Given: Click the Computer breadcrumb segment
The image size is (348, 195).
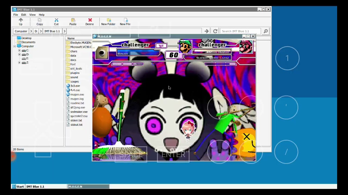Looking at the screenshot, I should pyautogui.click(x=21, y=31).
